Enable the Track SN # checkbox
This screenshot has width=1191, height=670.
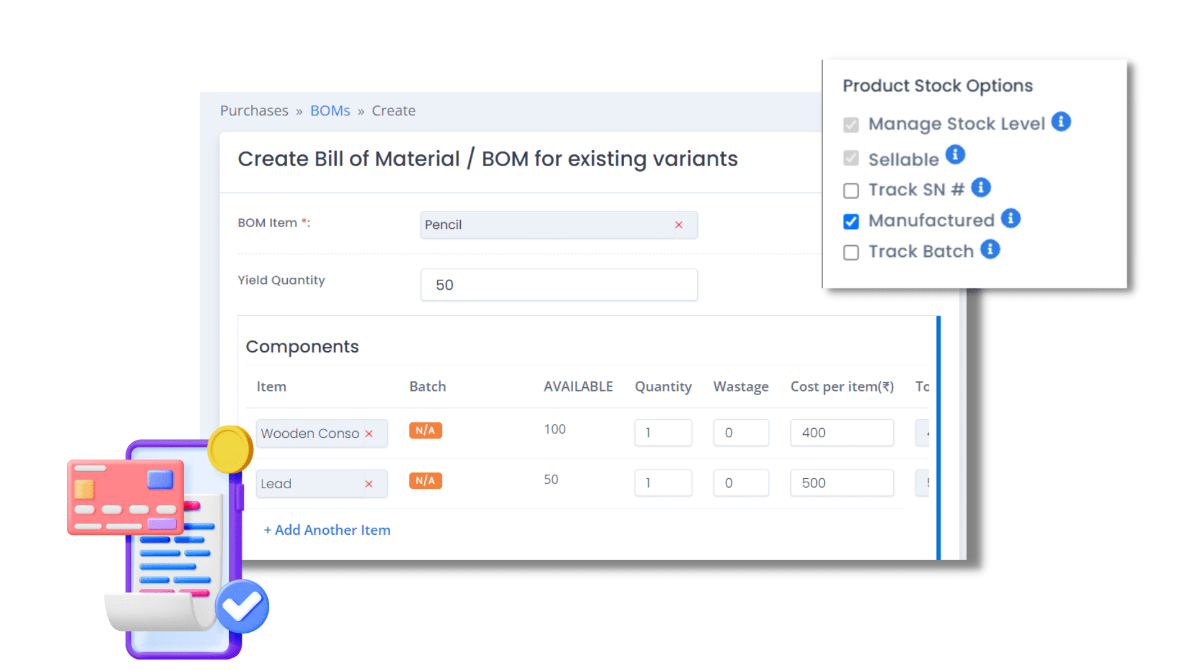coord(850,190)
